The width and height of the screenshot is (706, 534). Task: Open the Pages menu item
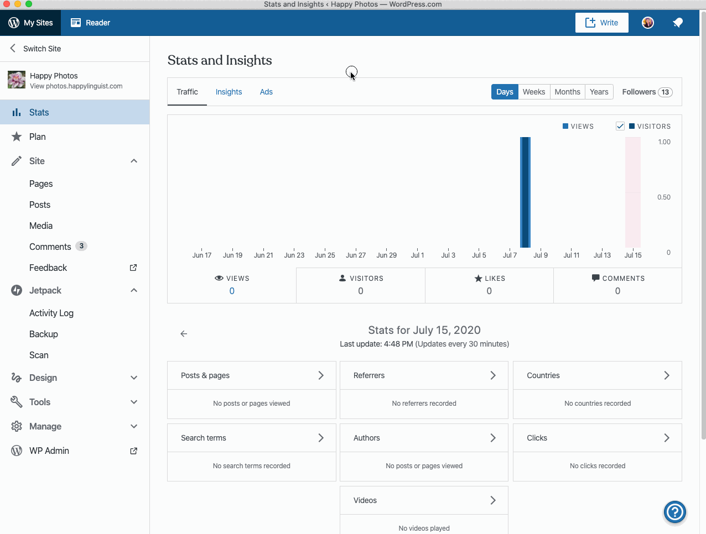pos(41,184)
